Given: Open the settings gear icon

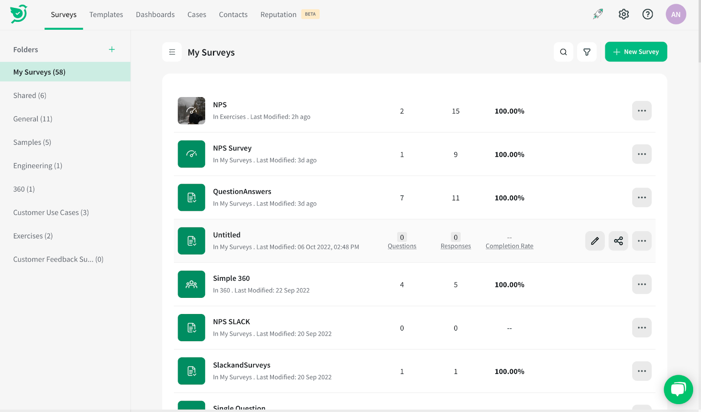Looking at the screenshot, I should pyautogui.click(x=623, y=14).
